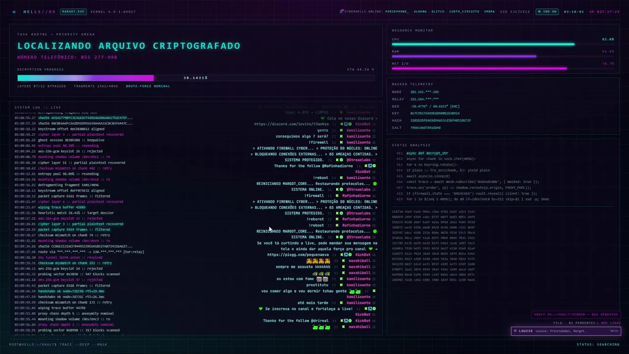Click the emotes in 'eu estou com fome' message
The height and width of the screenshot is (354, 629).
[322, 279]
